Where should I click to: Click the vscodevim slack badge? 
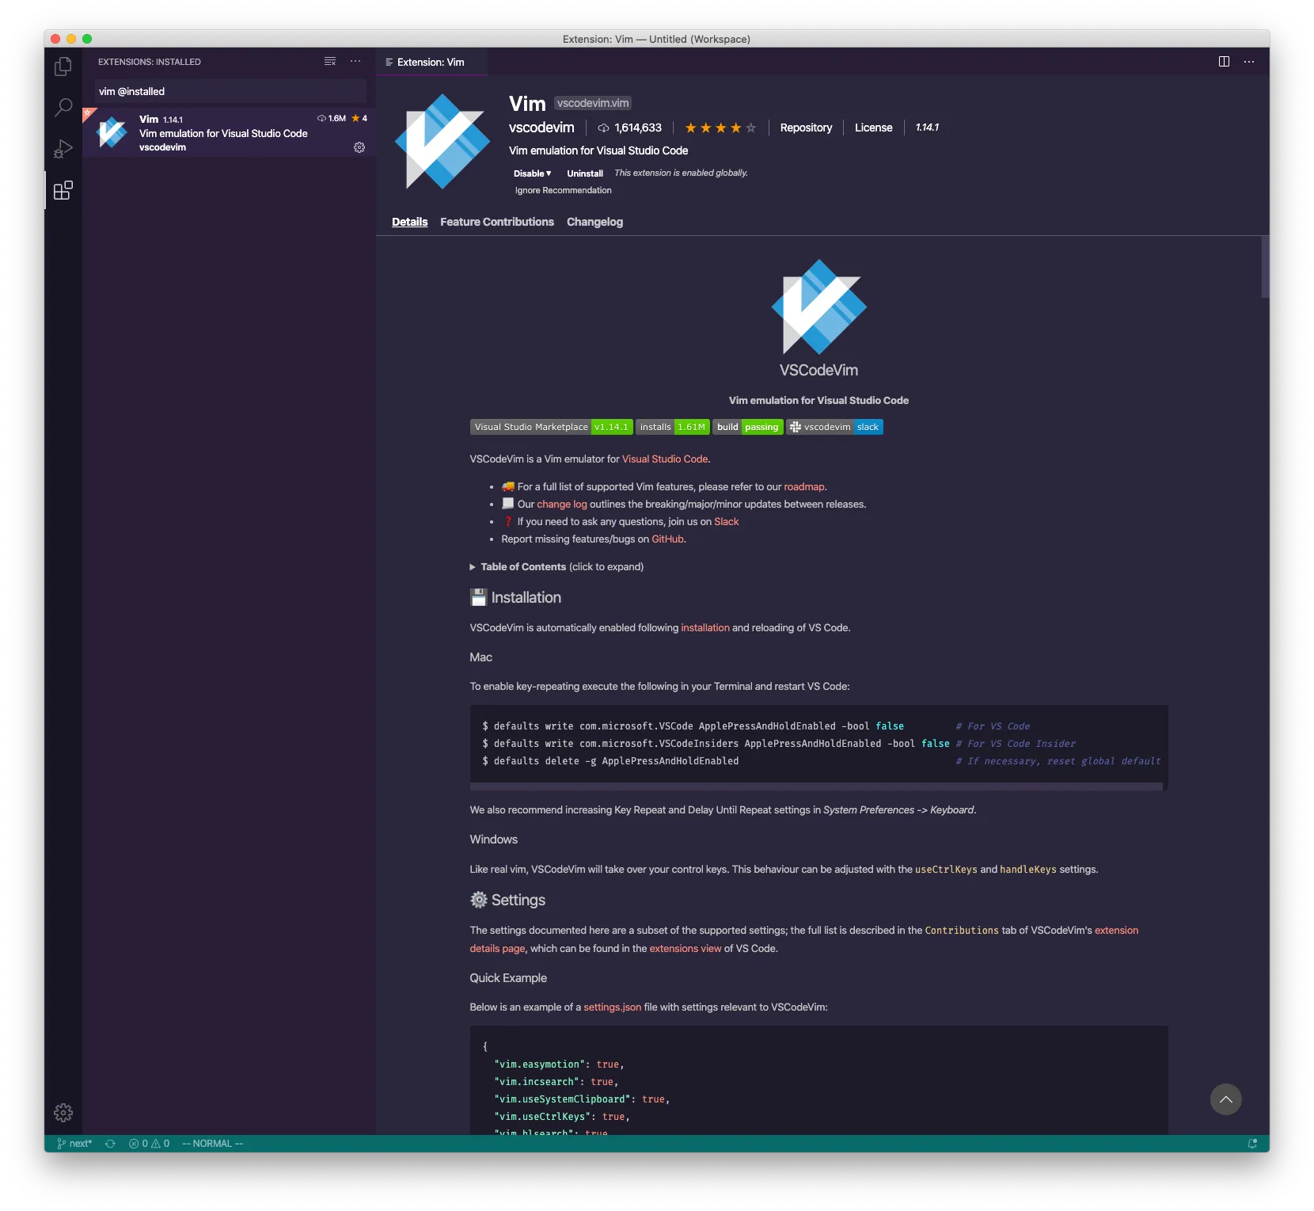[834, 427]
